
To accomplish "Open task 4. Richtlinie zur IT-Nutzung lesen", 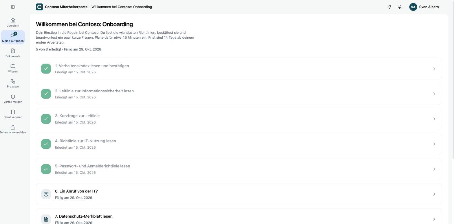I will (x=239, y=144).
